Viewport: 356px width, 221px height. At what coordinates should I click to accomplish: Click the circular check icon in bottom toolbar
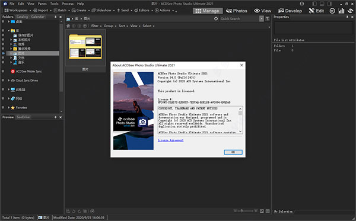tap(92, 212)
